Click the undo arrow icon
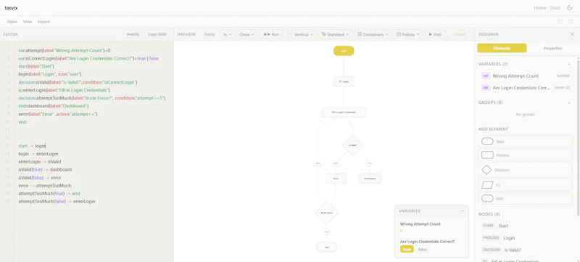The image size is (580, 262). (x=560, y=22)
